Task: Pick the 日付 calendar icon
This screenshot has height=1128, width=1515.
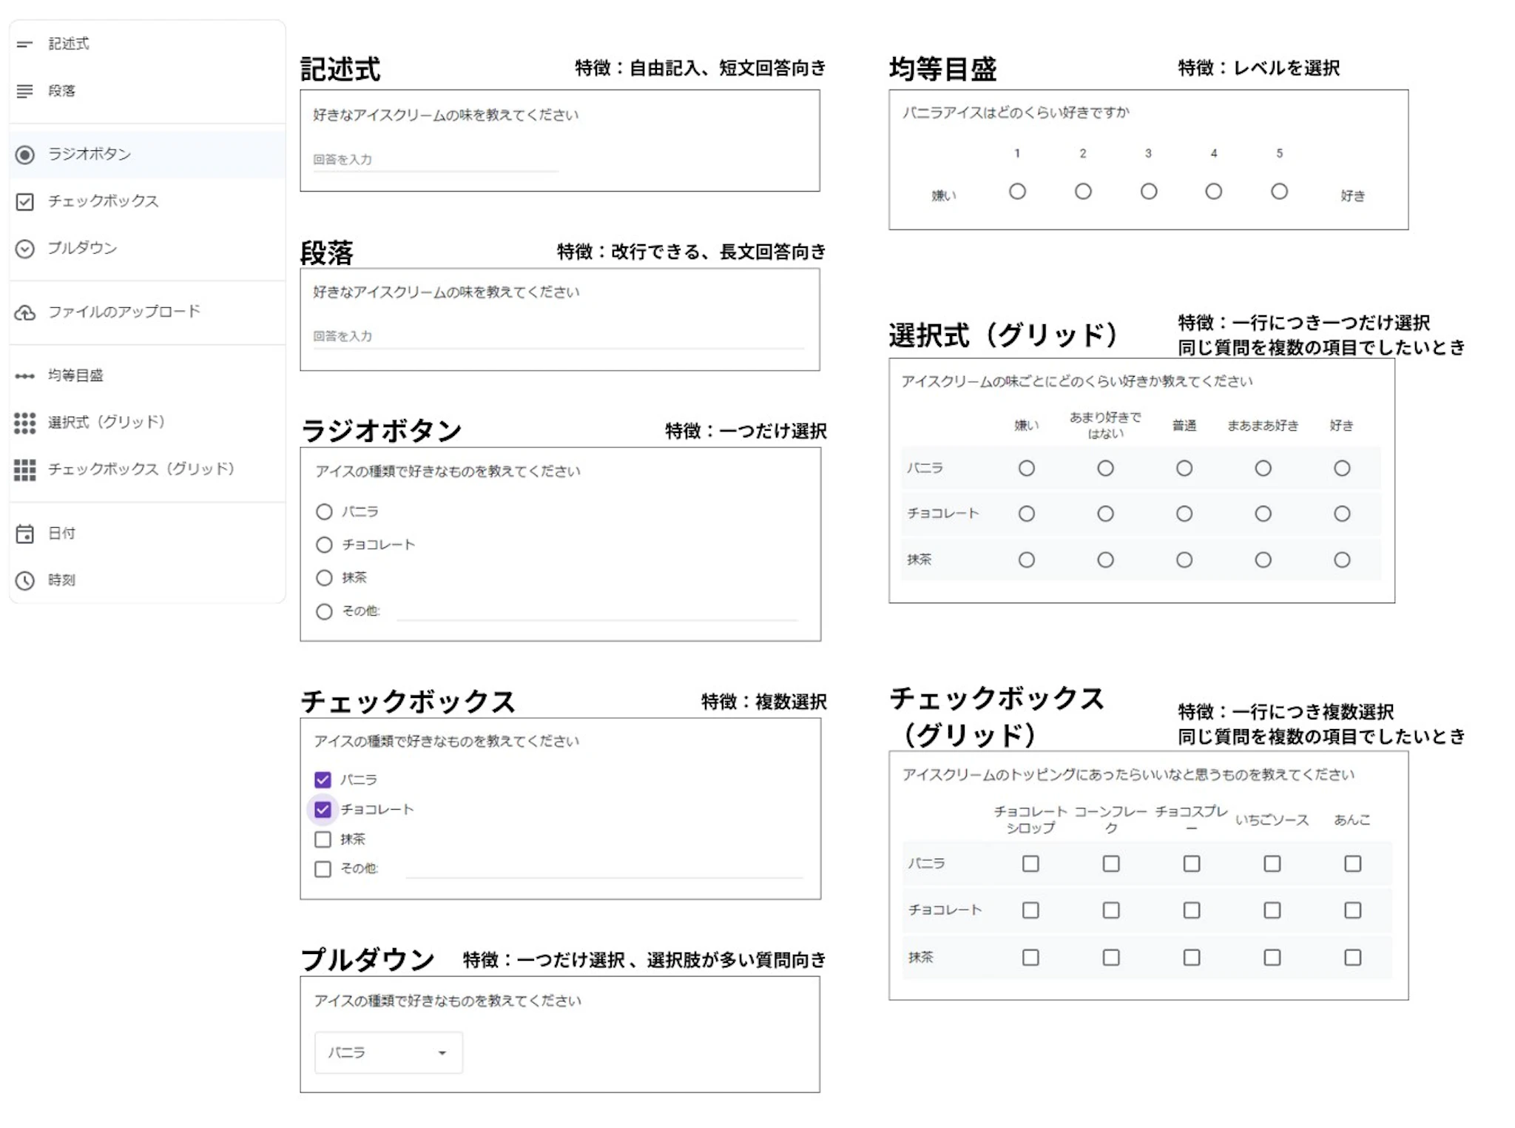Action: pos(24,534)
